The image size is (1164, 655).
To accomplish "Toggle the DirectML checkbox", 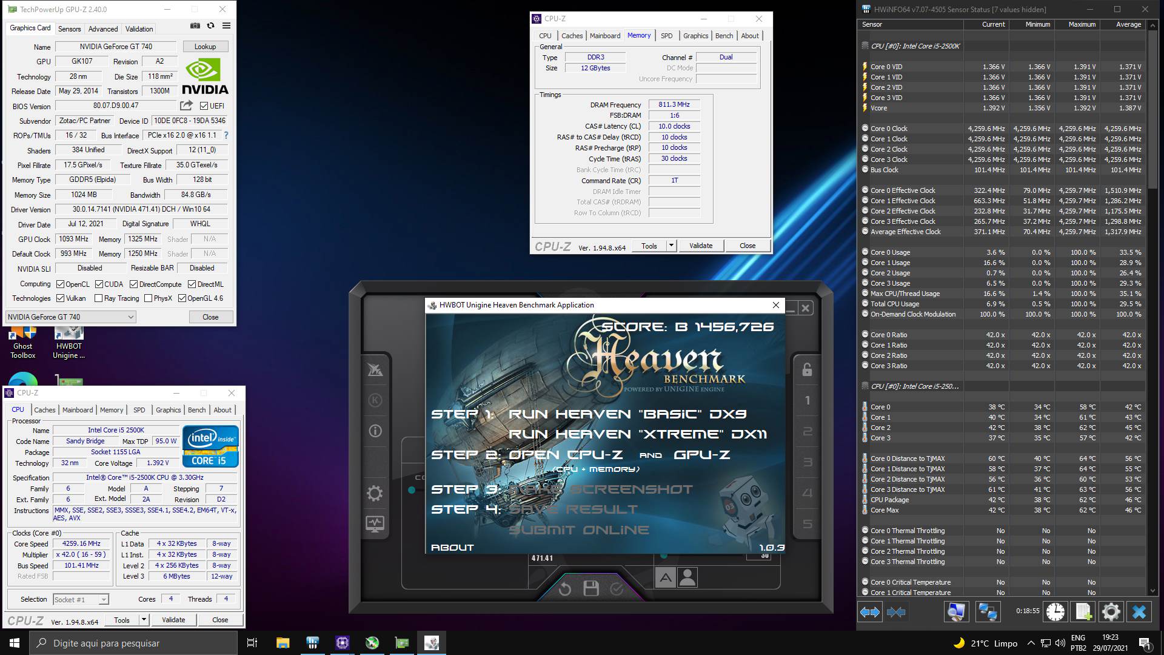I will coord(192,284).
